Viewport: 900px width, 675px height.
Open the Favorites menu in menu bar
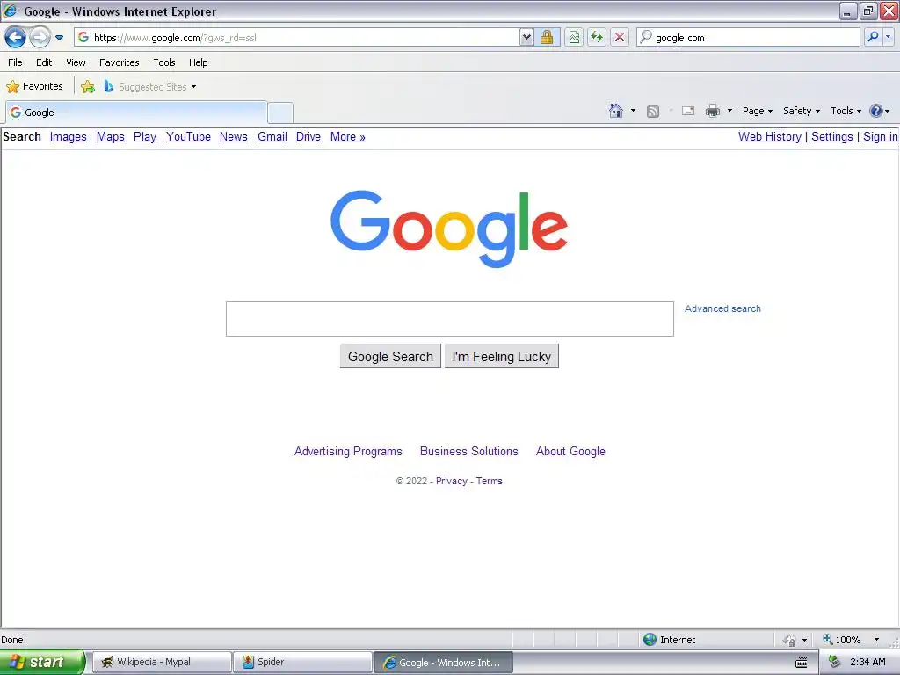click(x=120, y=62)
